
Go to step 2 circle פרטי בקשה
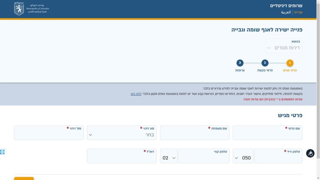tap(265, 63)
